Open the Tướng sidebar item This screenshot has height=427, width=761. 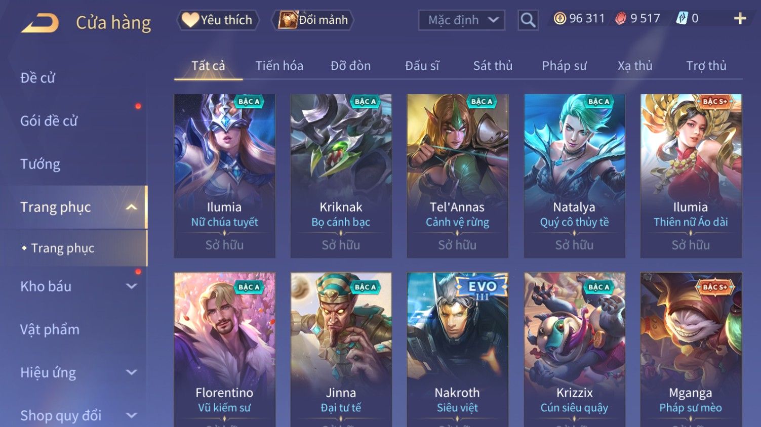40,164
